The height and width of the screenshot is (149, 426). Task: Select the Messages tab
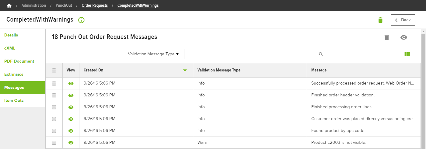click(23, 88)
